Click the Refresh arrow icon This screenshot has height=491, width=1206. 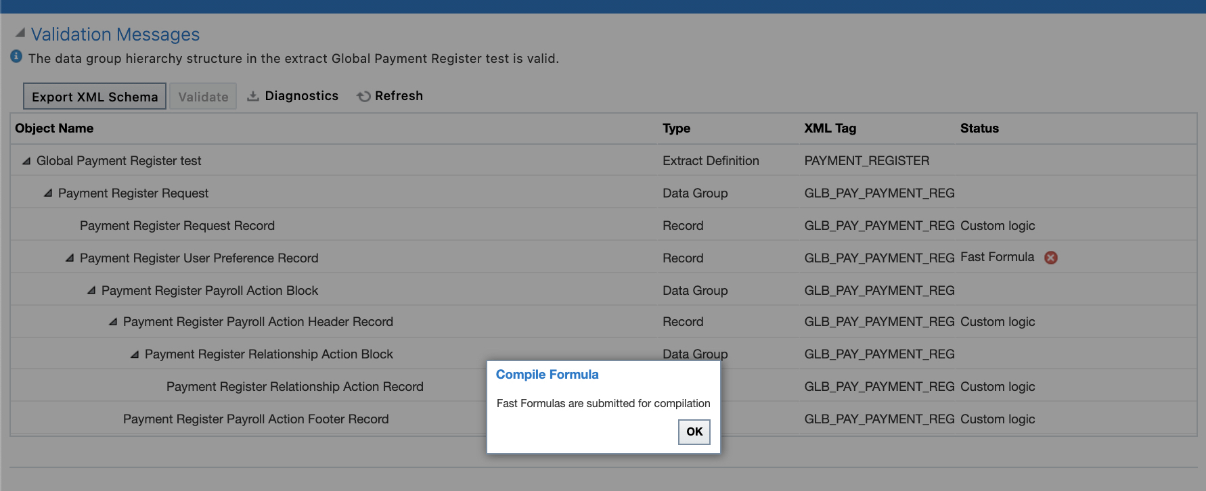pos(363,96)
